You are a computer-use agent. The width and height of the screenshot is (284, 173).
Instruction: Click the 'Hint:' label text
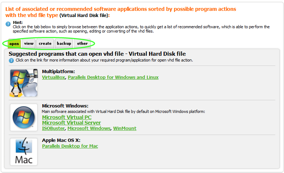pyautogui.click(x=18, y=22)
